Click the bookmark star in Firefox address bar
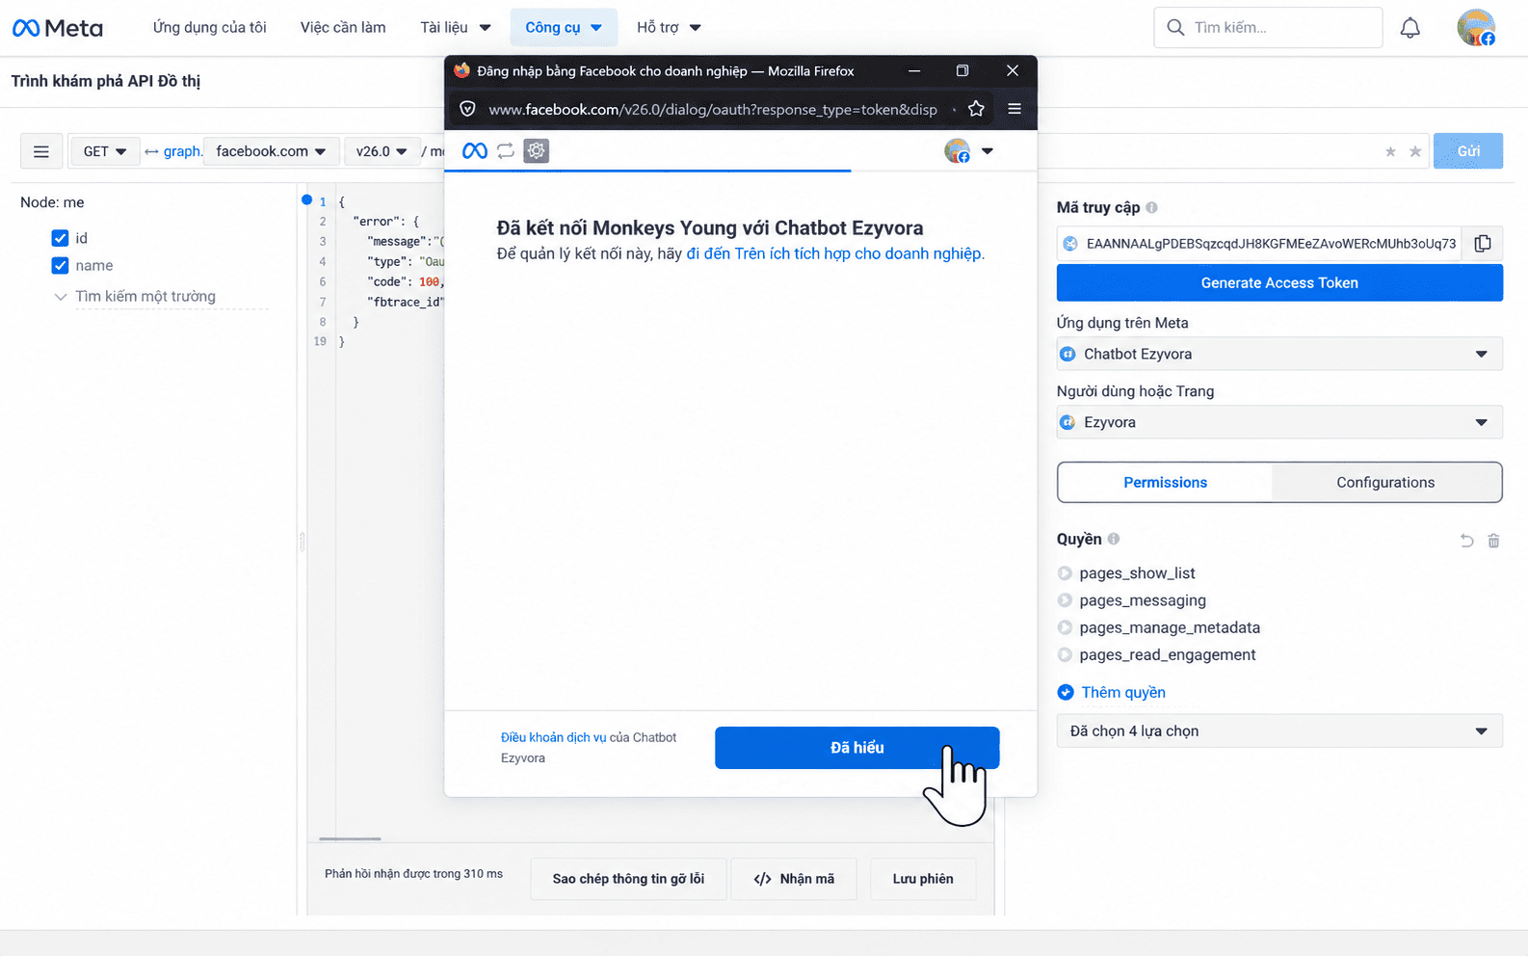1528x956 pixels. coord(976,109)
